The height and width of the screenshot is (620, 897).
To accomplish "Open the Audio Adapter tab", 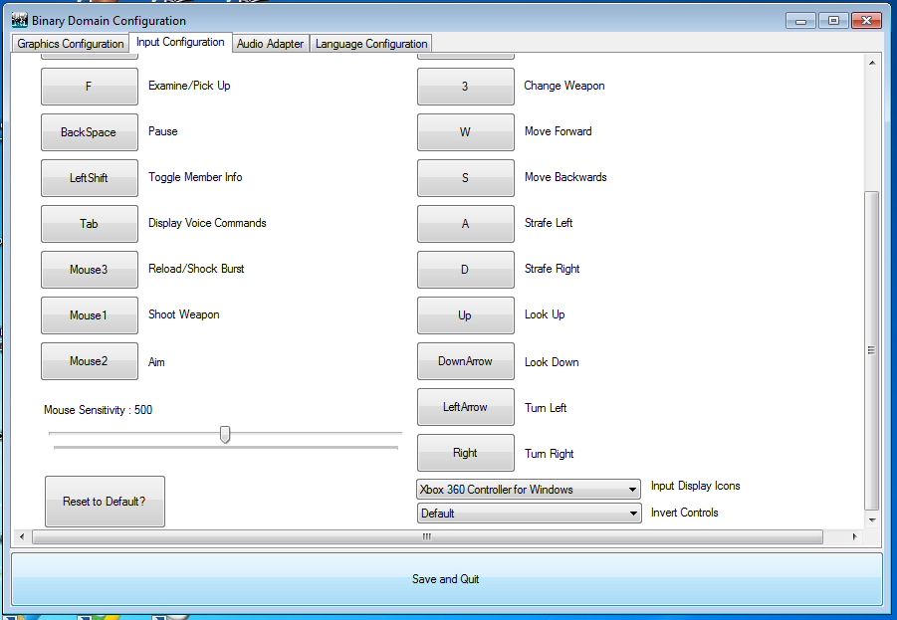I will (270, 44).
